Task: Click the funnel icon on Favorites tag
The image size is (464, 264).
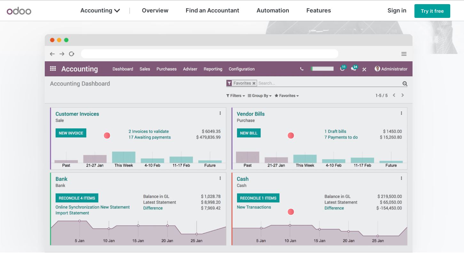Action: [229, 83]
